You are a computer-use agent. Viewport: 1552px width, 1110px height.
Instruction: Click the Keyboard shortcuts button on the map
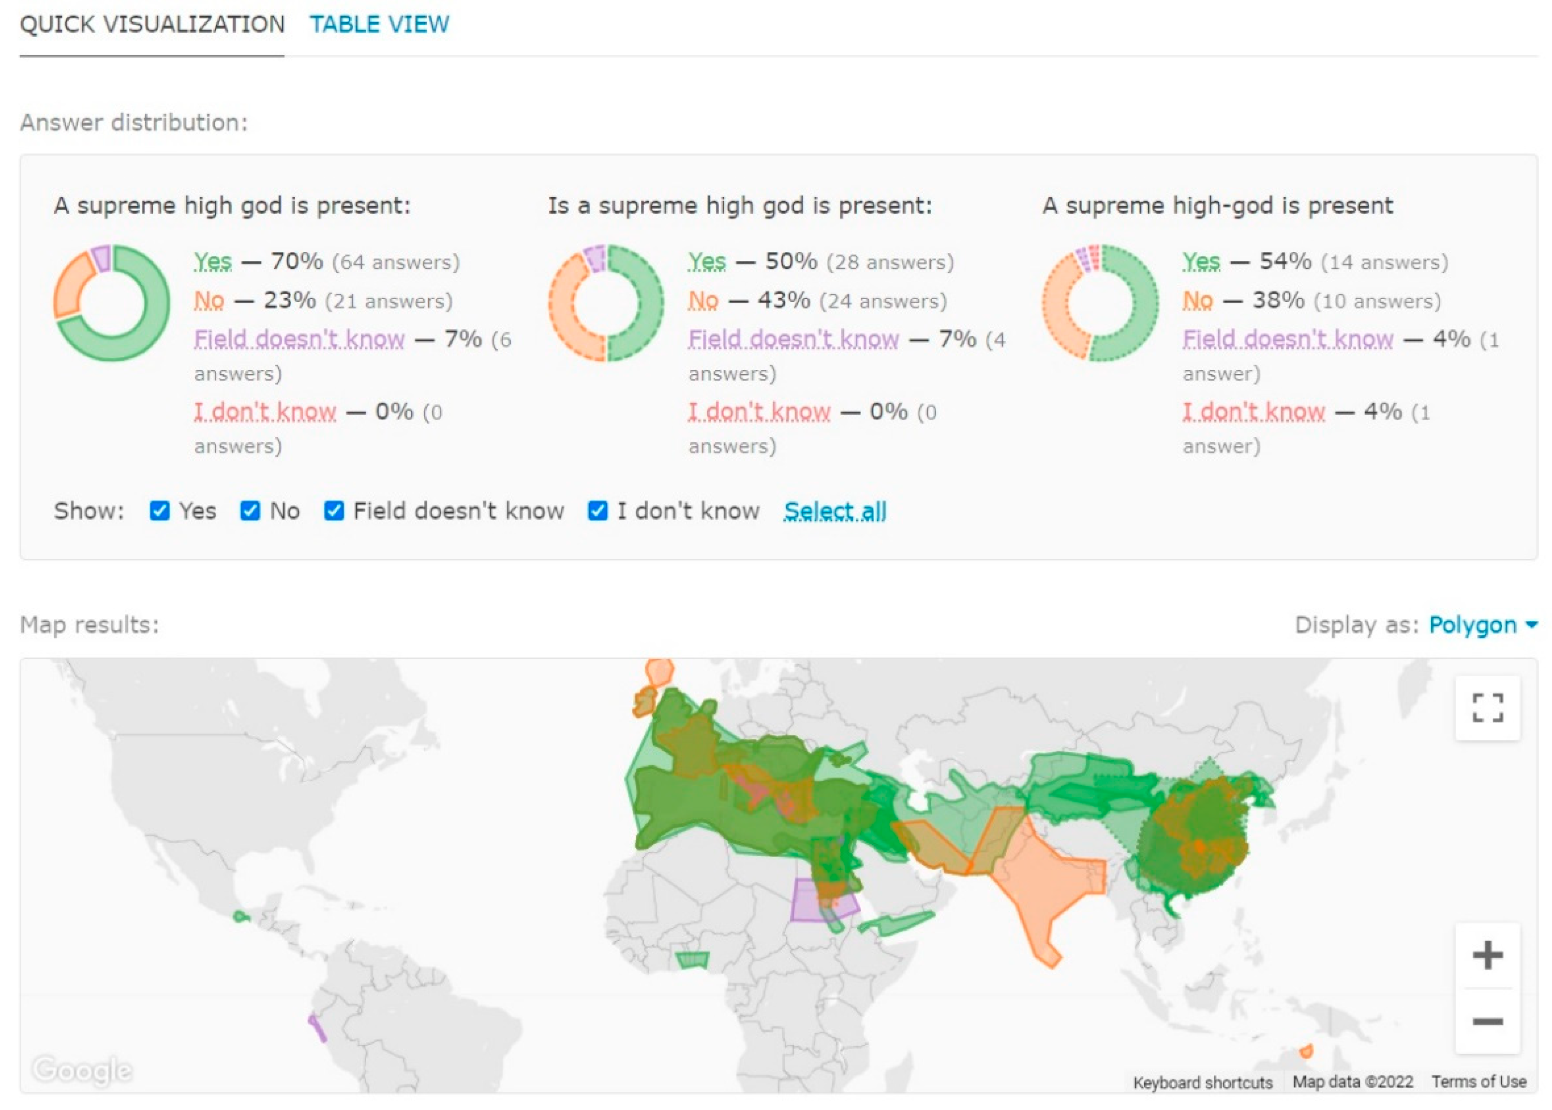[x=1203, y=1082]
